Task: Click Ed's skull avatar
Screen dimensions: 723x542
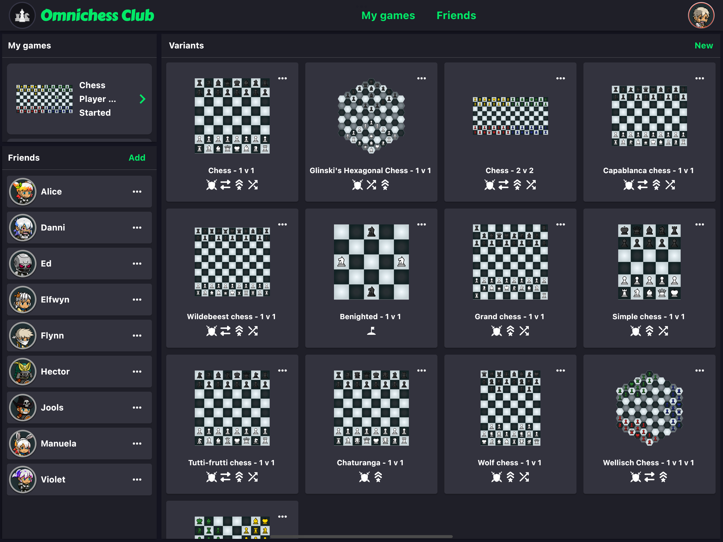Action: tap(22, 264)
